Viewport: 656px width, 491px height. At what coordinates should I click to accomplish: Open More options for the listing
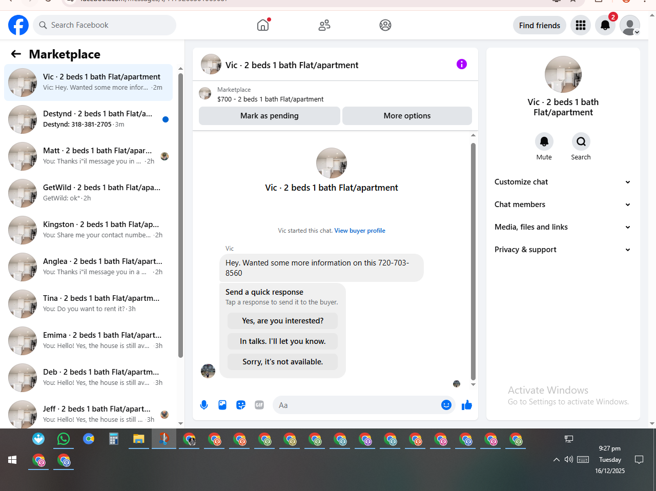(407, 116)
